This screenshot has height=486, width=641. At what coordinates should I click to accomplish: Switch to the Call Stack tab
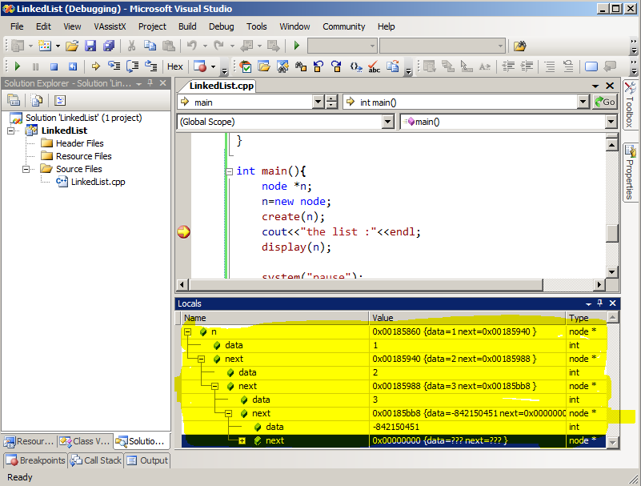pos(97,460)
